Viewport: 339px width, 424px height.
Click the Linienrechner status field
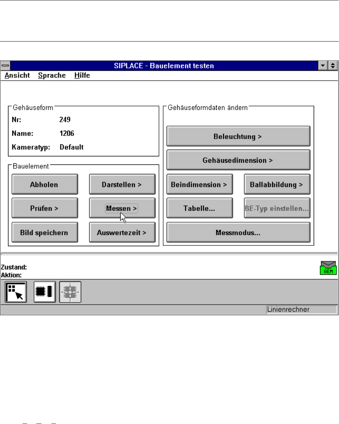[x=301, y=310]
